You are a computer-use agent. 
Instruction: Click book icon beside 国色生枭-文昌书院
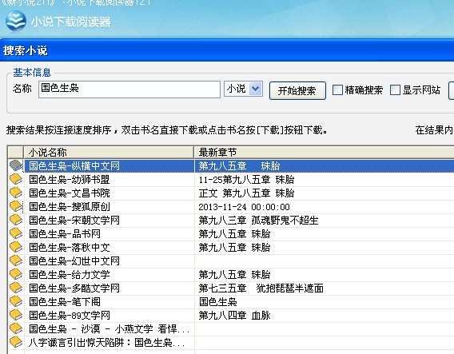point(16,193)
